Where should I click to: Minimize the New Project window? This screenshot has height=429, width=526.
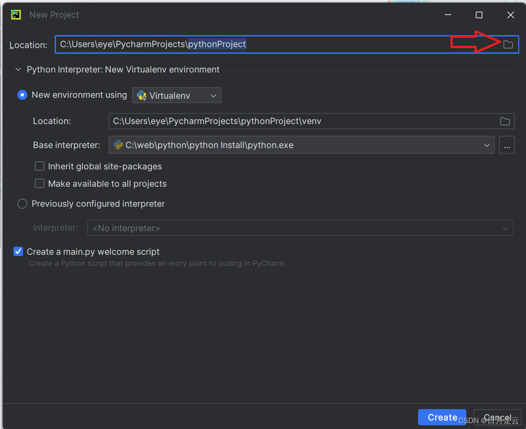[x=447, y=15]
